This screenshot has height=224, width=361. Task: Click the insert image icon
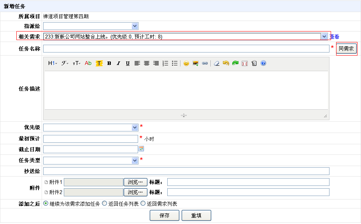[x=196, y=63]
